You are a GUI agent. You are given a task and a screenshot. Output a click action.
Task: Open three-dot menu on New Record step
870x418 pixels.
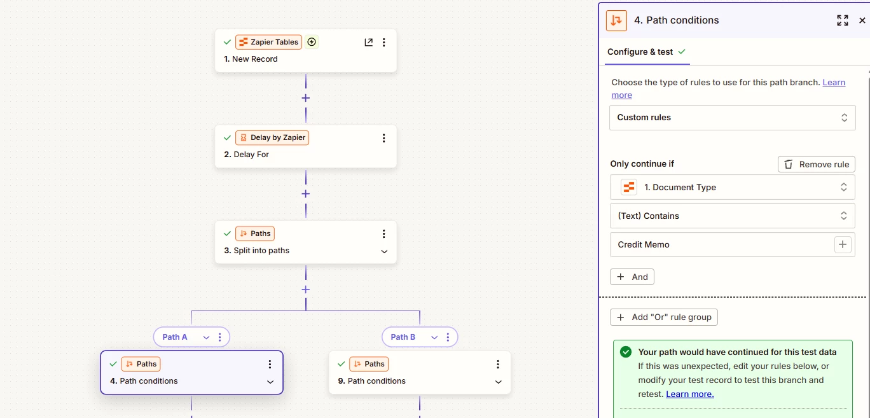click(x=384, y=42)
